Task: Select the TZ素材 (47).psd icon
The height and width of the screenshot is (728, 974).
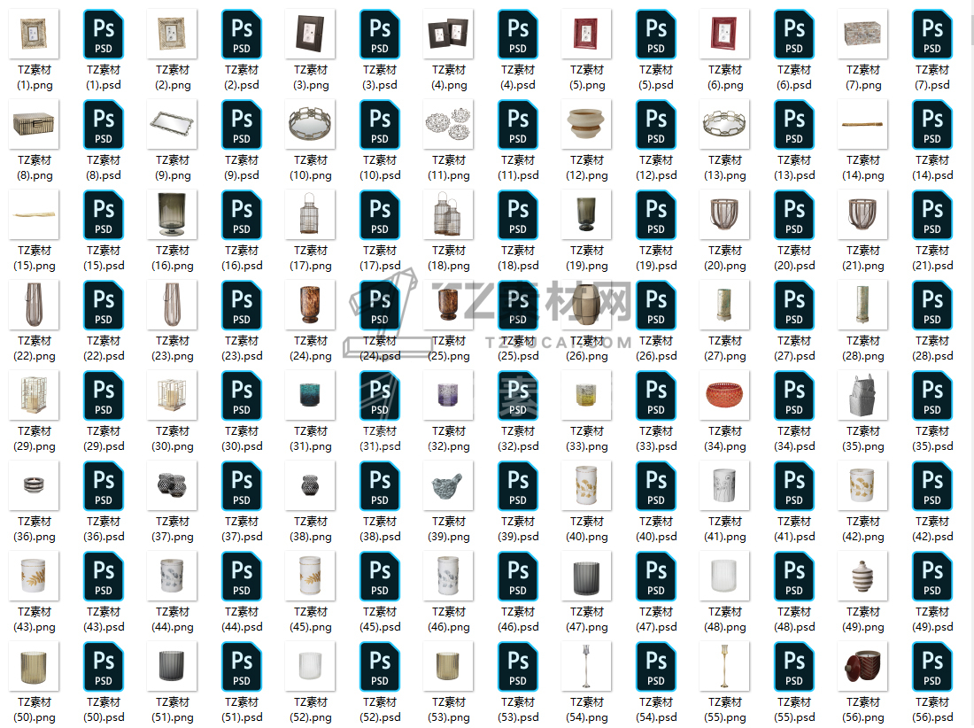Action: click(656, 577)
